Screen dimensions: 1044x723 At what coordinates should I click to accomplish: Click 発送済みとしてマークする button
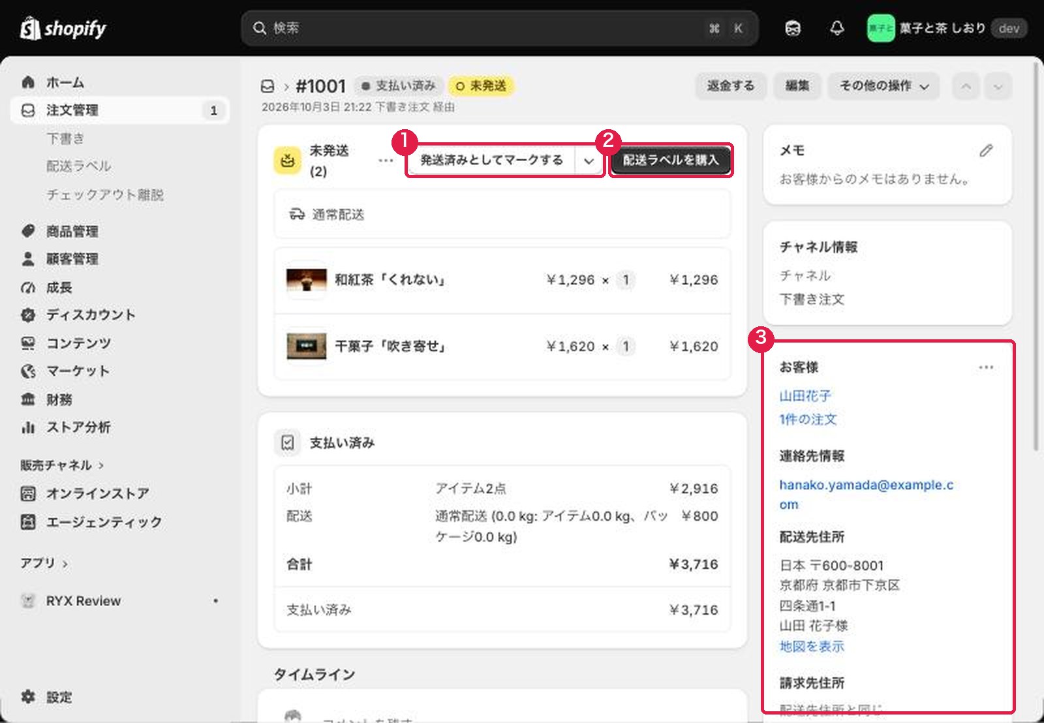(491, 160)
